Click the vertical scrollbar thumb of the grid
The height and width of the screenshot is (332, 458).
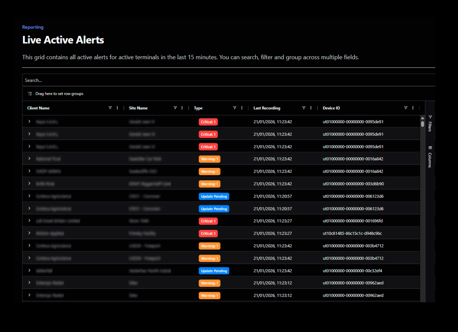coord(422,124)
